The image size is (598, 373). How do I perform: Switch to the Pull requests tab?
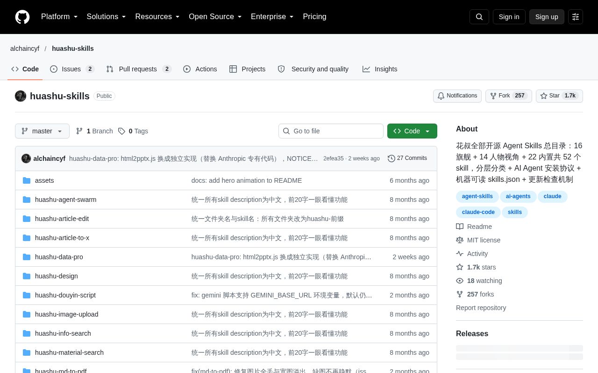139,69
